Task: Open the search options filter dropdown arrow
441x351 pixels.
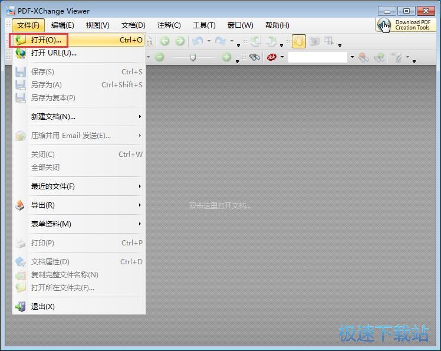Action: (407, 57)
